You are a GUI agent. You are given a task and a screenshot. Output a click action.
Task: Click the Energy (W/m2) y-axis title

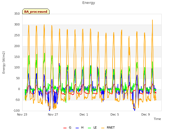(4, 62)
